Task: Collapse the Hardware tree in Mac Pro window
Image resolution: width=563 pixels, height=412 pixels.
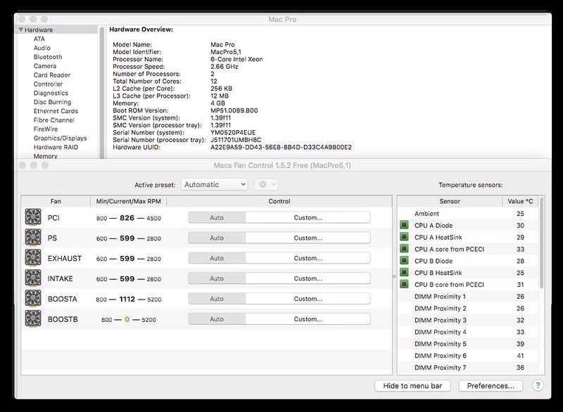Action: click(21, 30)
